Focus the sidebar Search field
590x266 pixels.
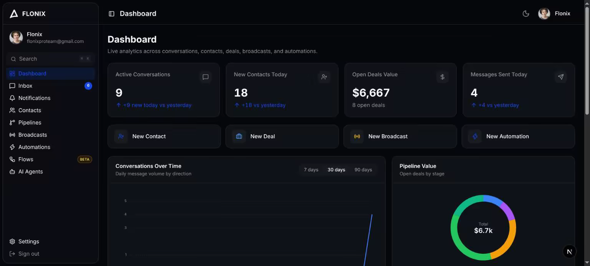click(x=51, y=59)
